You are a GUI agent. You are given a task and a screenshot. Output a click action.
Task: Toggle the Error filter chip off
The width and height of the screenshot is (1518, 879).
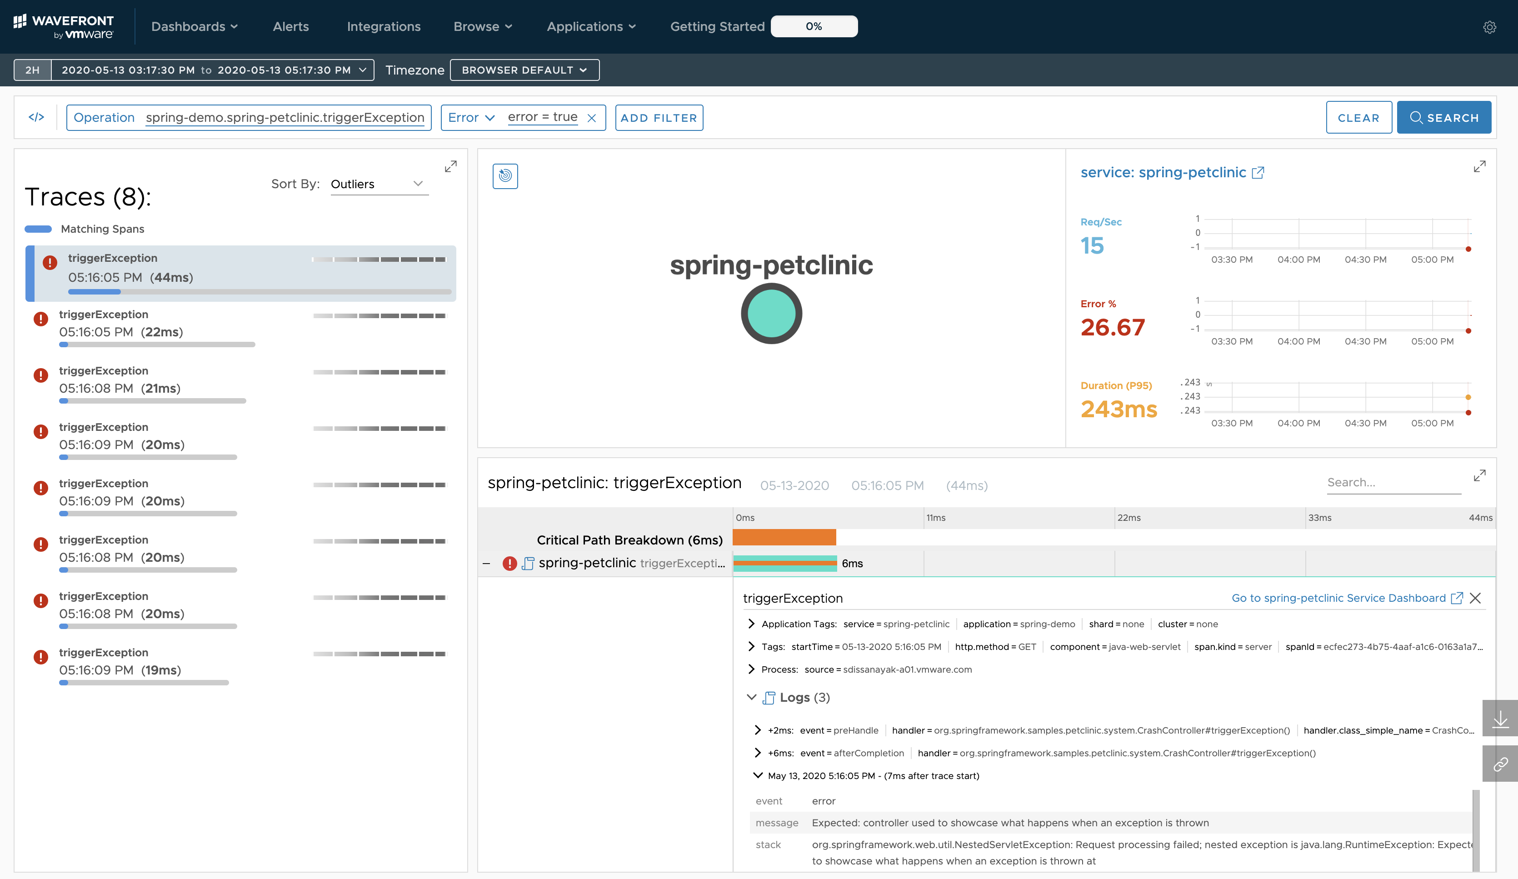click(x=591, y=117)
